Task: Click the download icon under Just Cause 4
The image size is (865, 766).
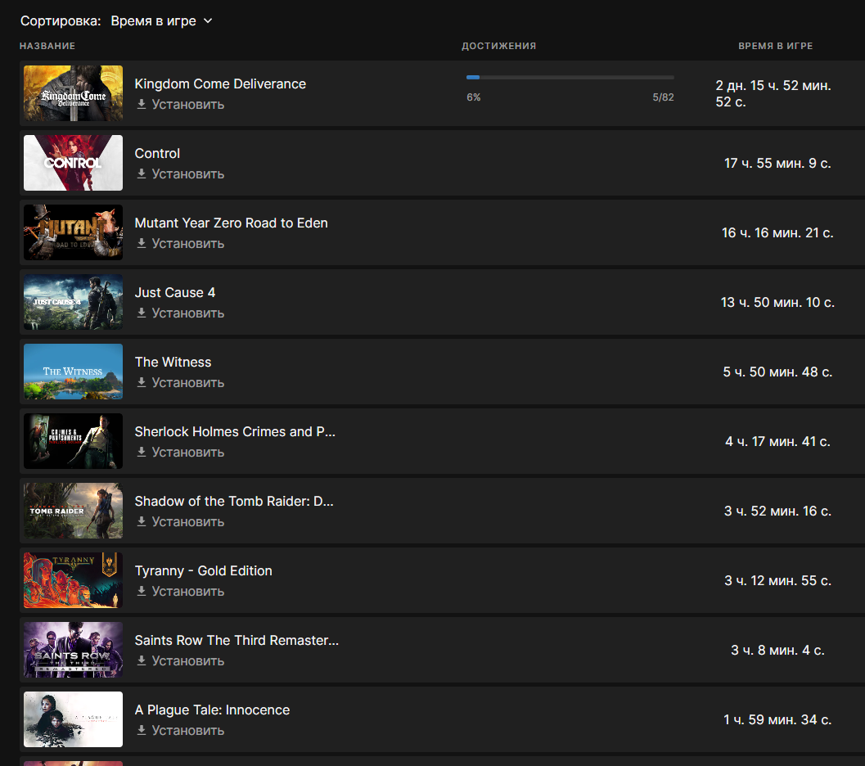Action: click(x=142, y=313)
